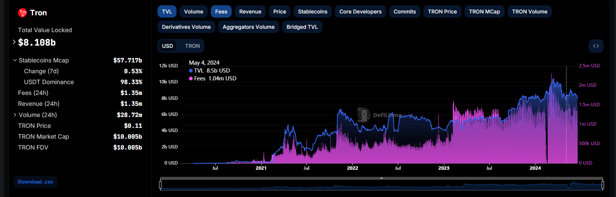Click the $8.108b total value locked figure

[x=37, y=43]
